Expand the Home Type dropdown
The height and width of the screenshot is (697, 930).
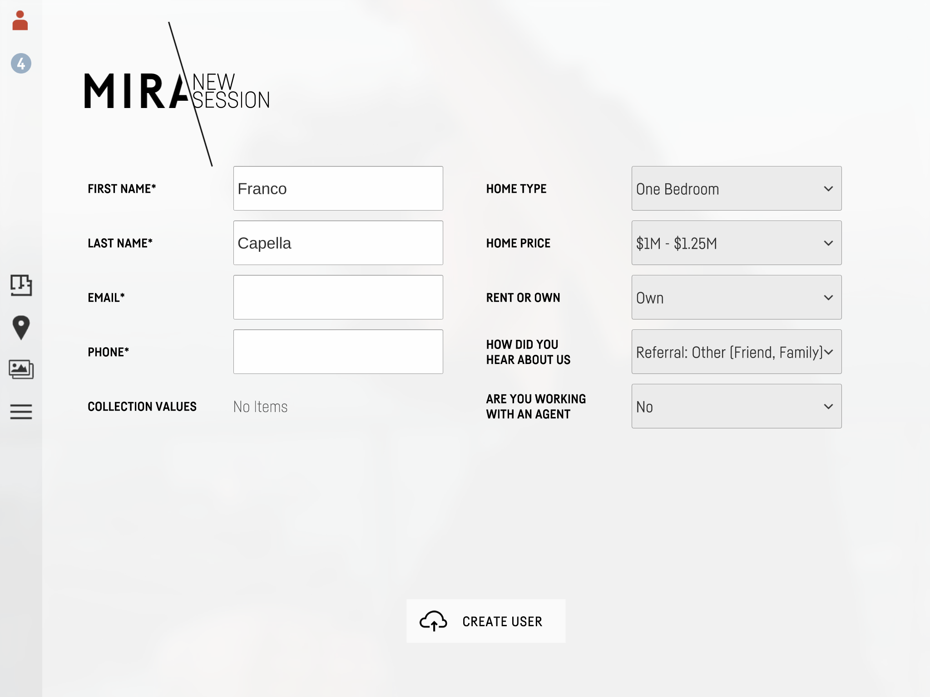(737, 188)
